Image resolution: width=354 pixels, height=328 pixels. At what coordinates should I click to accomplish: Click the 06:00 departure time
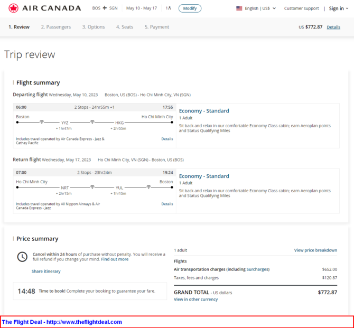click(x=21, y=107)
